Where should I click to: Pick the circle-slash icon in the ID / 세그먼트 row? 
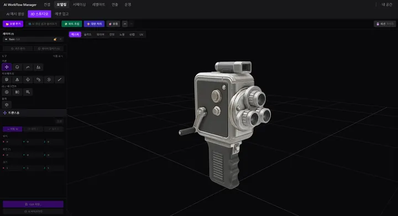coord(7,92)
